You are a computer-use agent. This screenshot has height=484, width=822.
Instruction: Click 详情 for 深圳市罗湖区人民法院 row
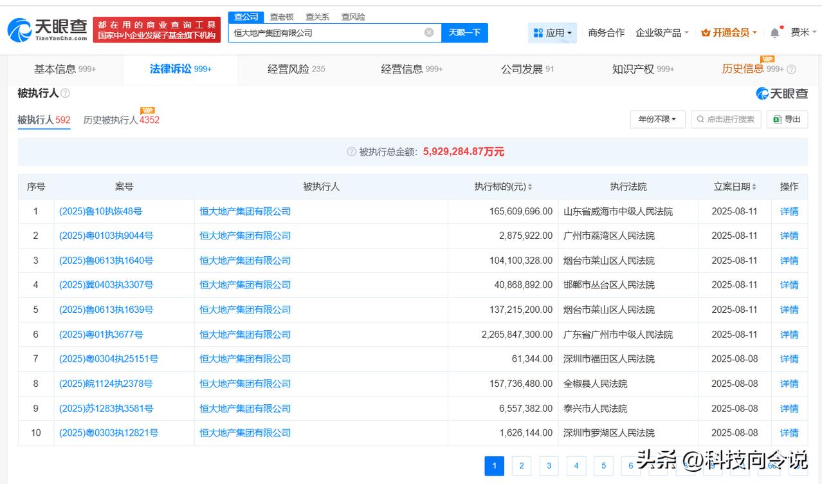(789, 433)
